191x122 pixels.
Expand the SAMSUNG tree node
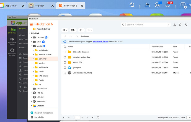(x=31, y=101)
